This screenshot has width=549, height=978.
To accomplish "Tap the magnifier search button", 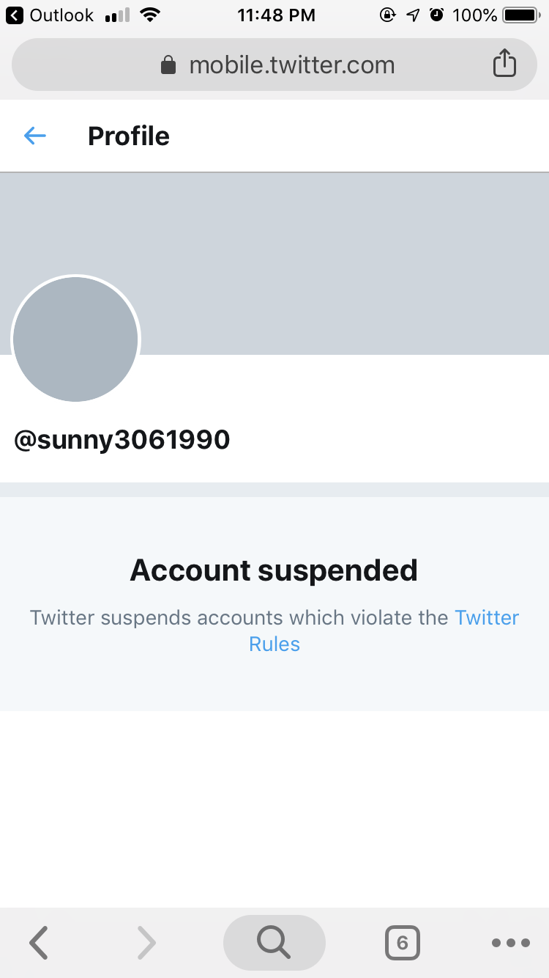I will (274, 942).
